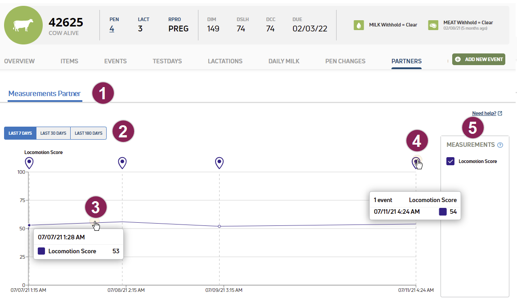The height and width of the screenshot is (304, 517).
Task: Go to the Daily Milk tab
Action: (x=283, y=61)
